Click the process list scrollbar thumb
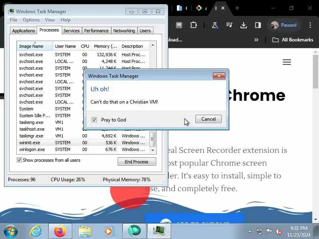The height and width of the screenshot is (239, 319). click(x=153, y=139)
